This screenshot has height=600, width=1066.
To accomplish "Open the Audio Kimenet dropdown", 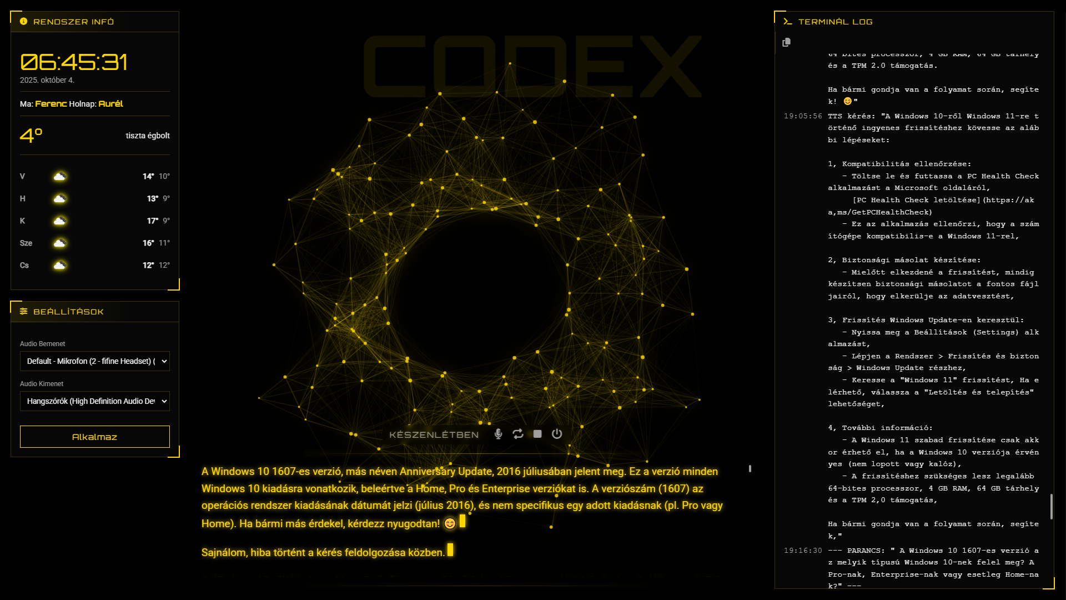I will [x=95, y=401].
